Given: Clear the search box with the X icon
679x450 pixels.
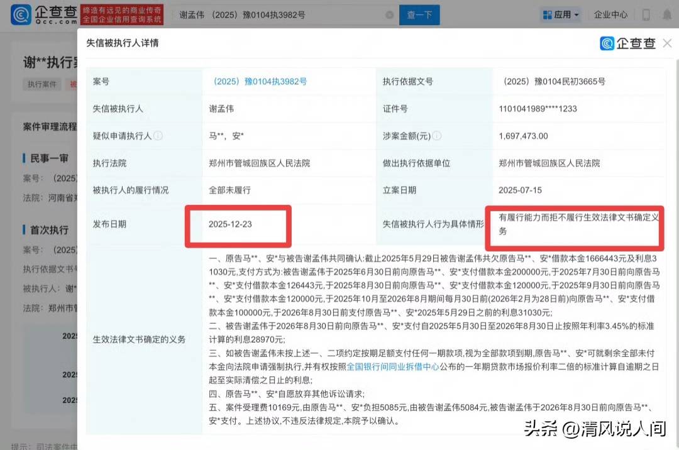Looking at the screenshot, I should point(389,14).
